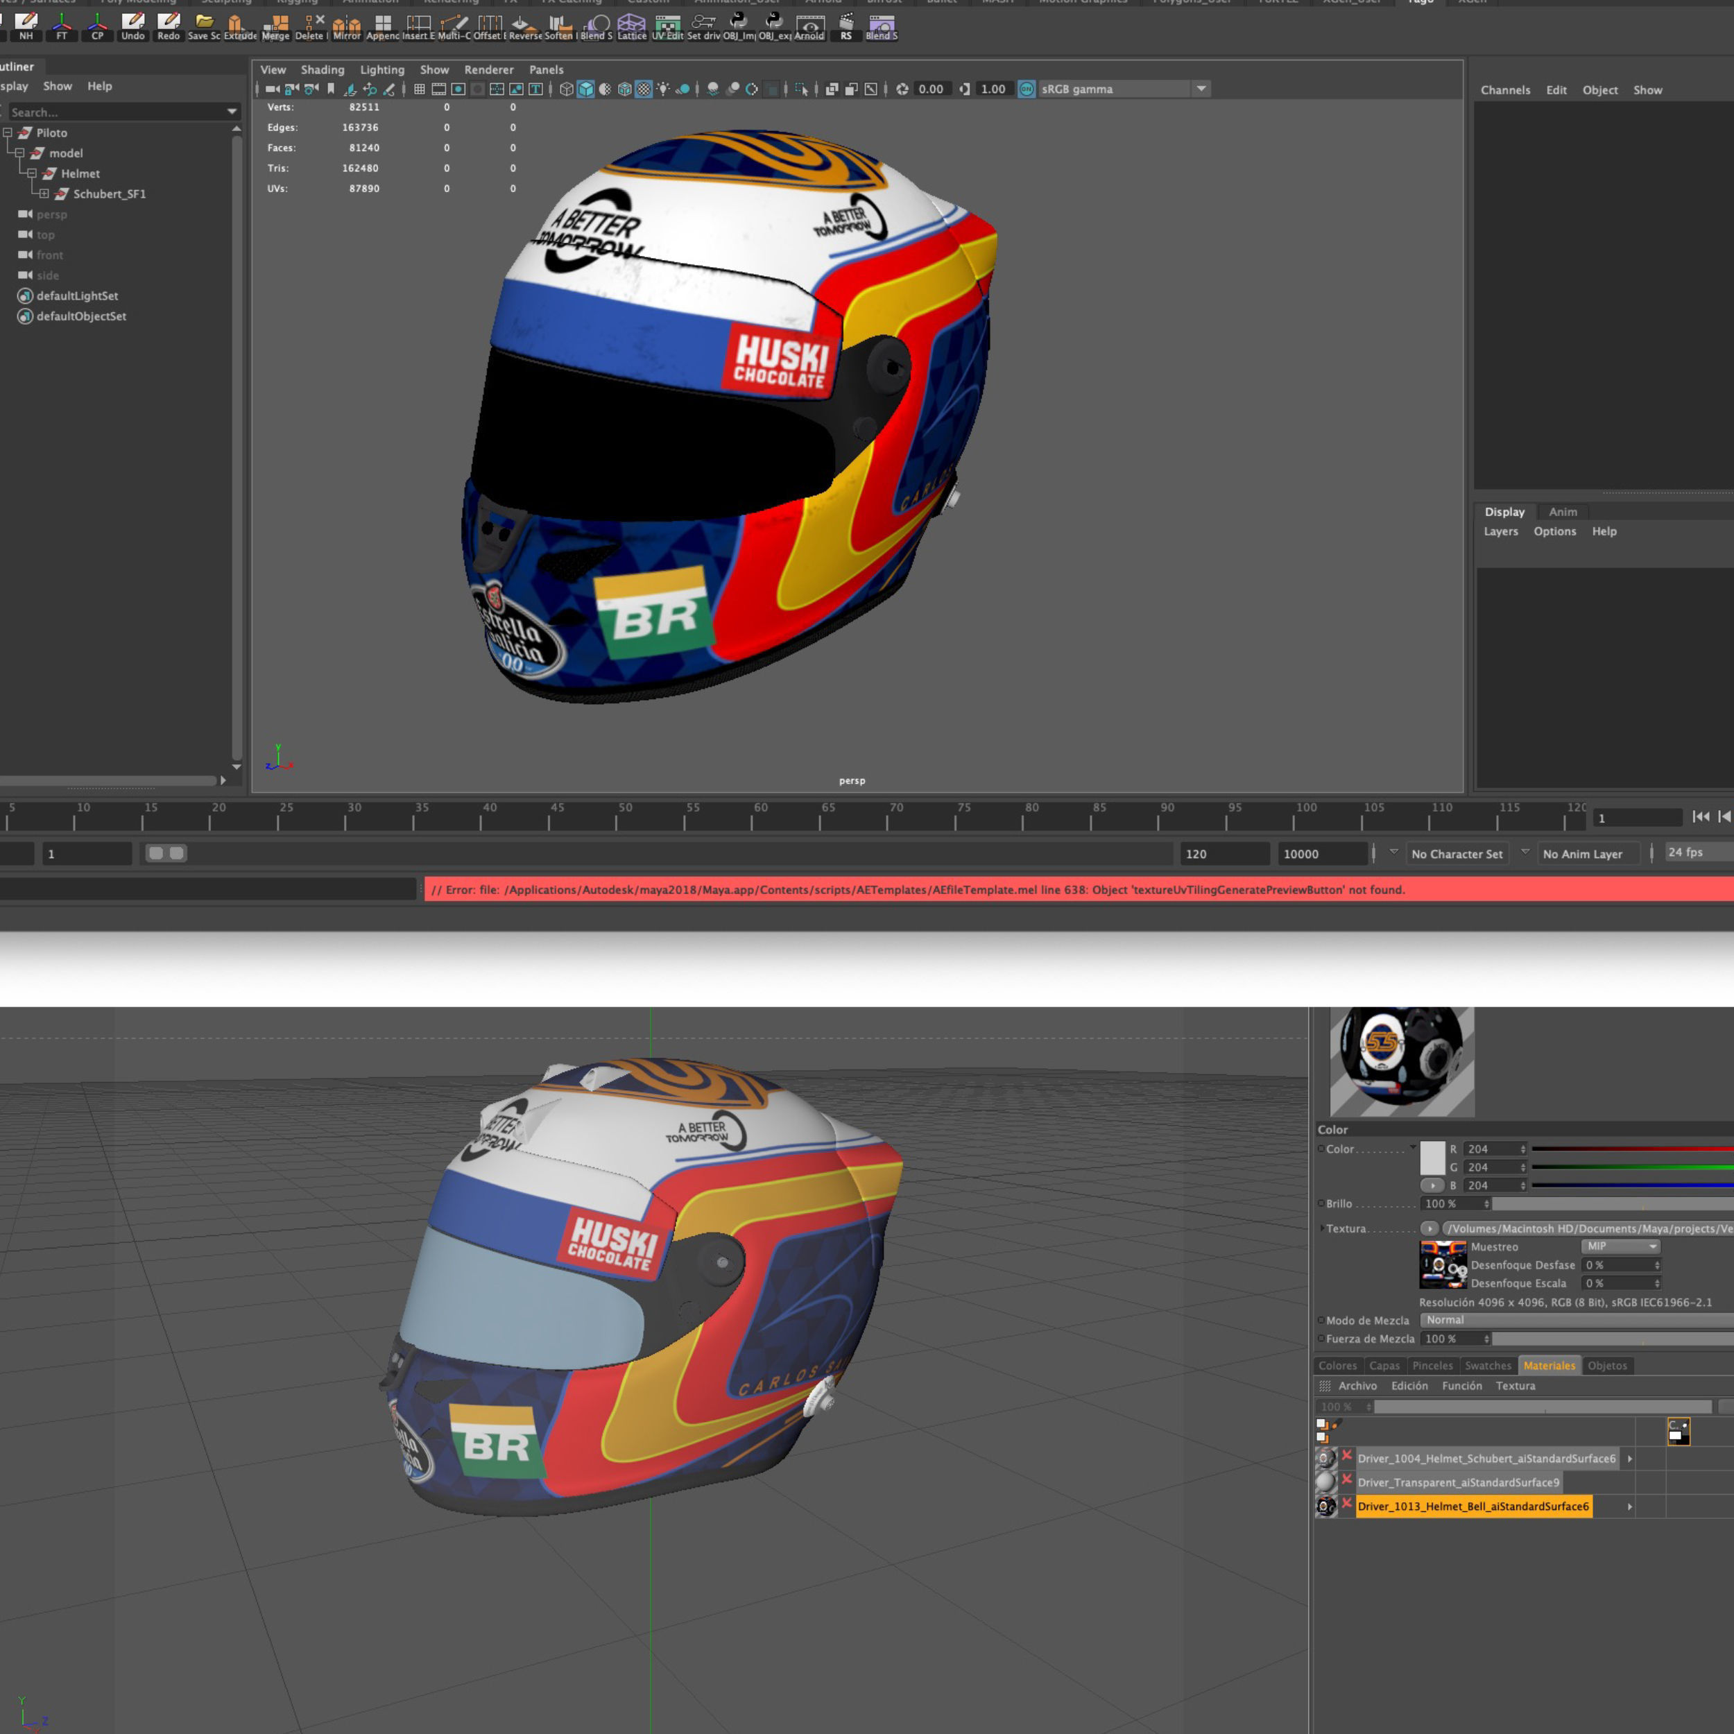Toggle the color management ON button
The height and width of the screenshot is (1734, 1734).
point(1026,89)
